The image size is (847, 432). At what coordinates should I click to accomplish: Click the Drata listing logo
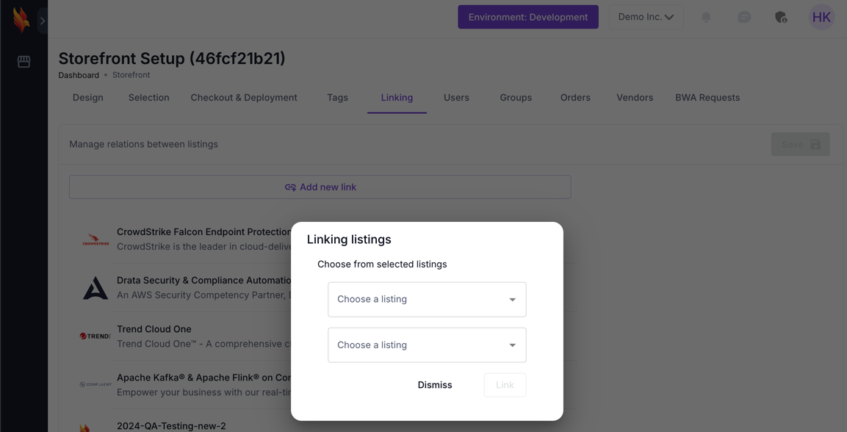[x=95, y=288]
